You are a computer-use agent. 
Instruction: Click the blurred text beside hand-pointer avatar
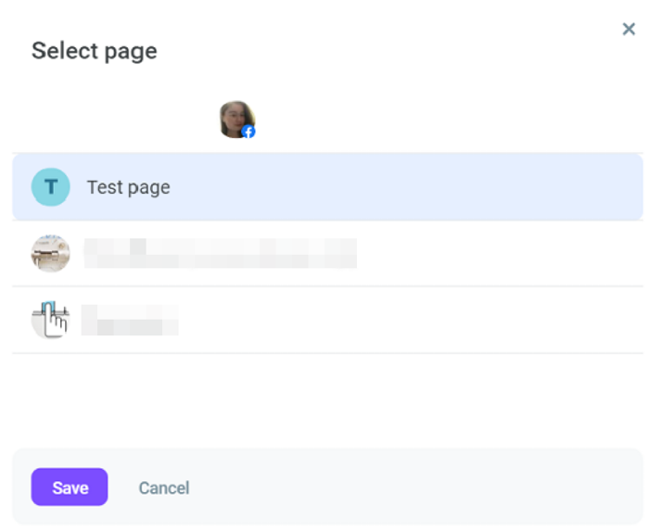point(130,320)
